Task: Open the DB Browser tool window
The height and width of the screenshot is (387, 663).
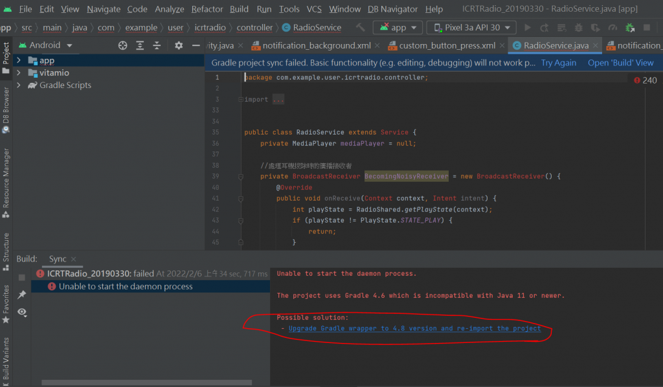Action: (x=6, y=110)
